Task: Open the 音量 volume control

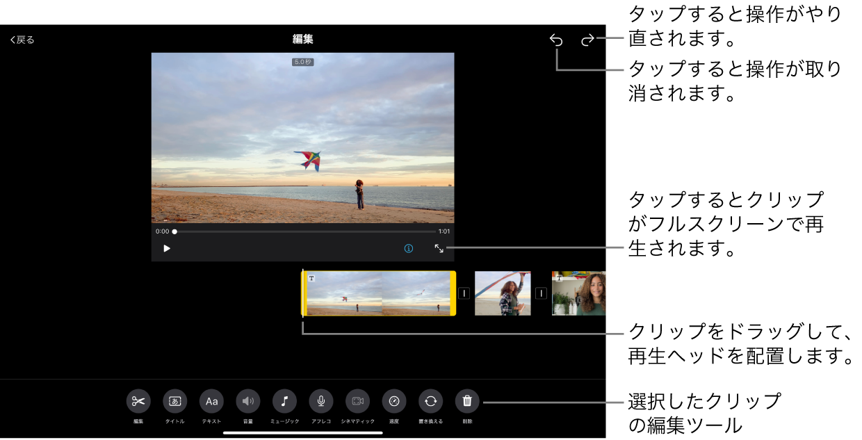Action: (x=248, y=401)
